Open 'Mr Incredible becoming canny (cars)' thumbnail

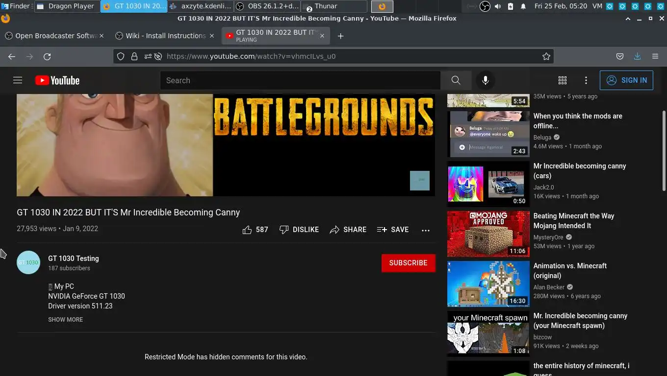488,184
